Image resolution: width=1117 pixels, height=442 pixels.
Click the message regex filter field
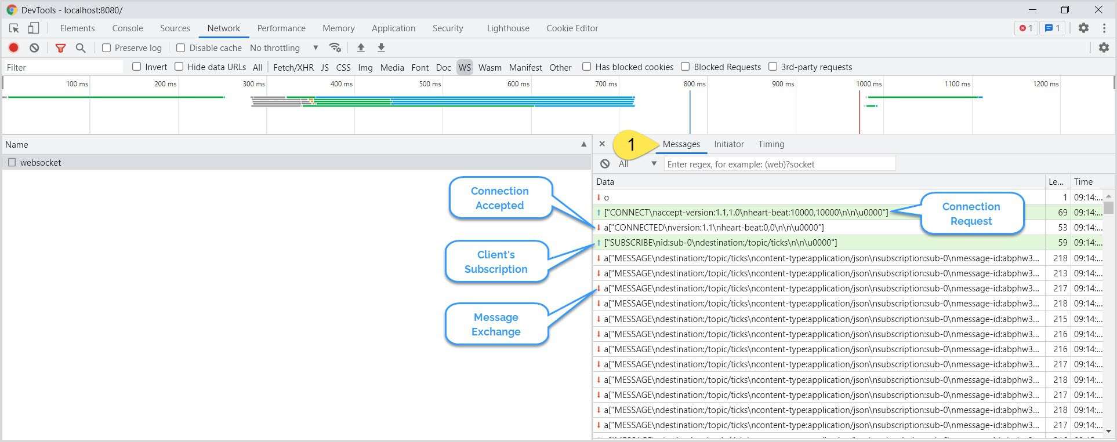(779, 164)
